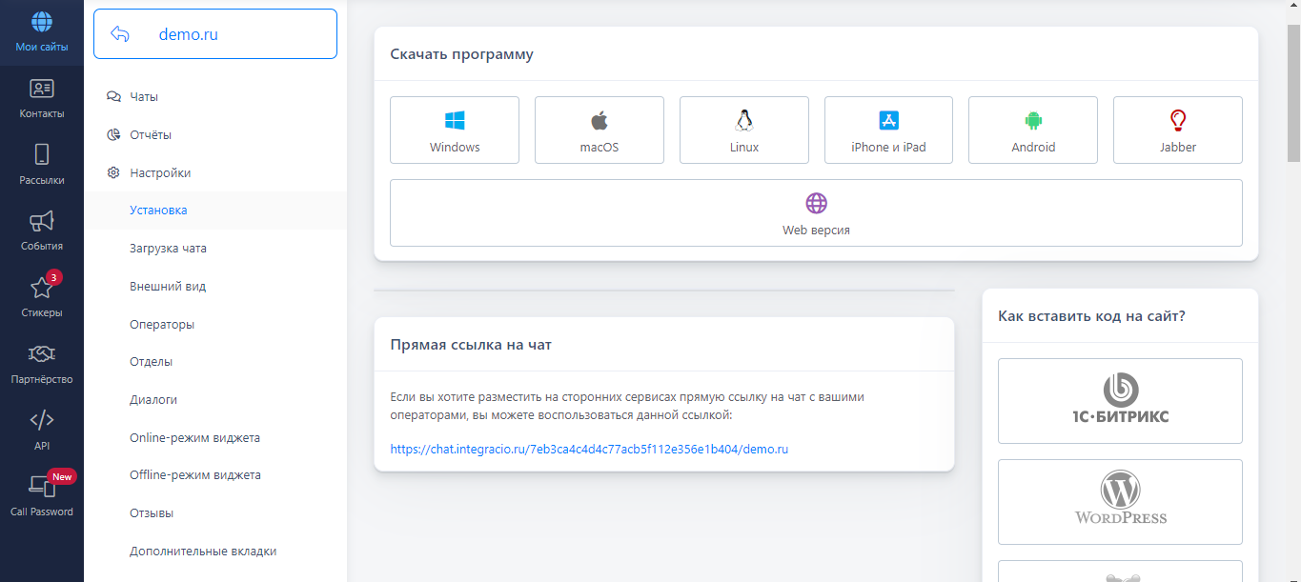Open the Contacts section in sidebar
This screenshot has height=582, width=1301.
(x=42, y=99)
